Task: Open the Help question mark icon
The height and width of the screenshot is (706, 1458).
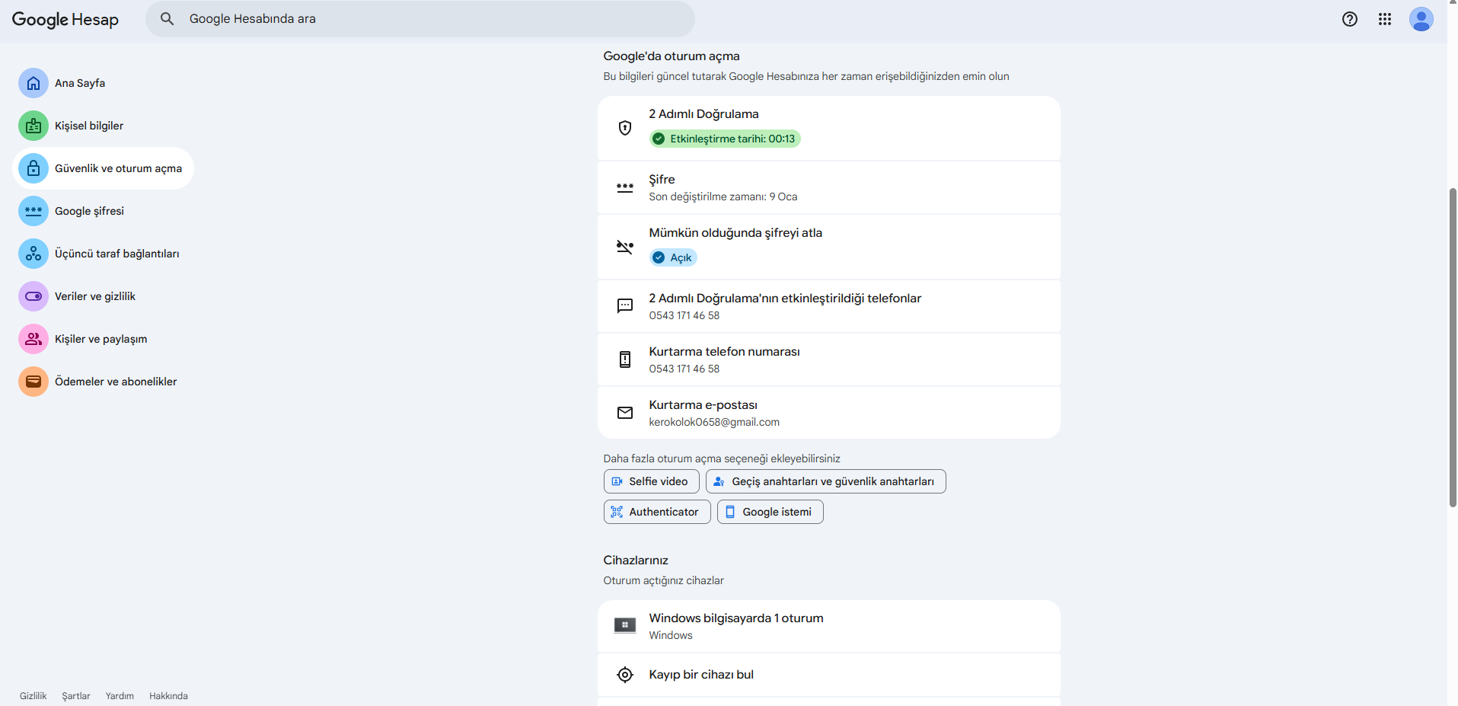Action: 1349,19
